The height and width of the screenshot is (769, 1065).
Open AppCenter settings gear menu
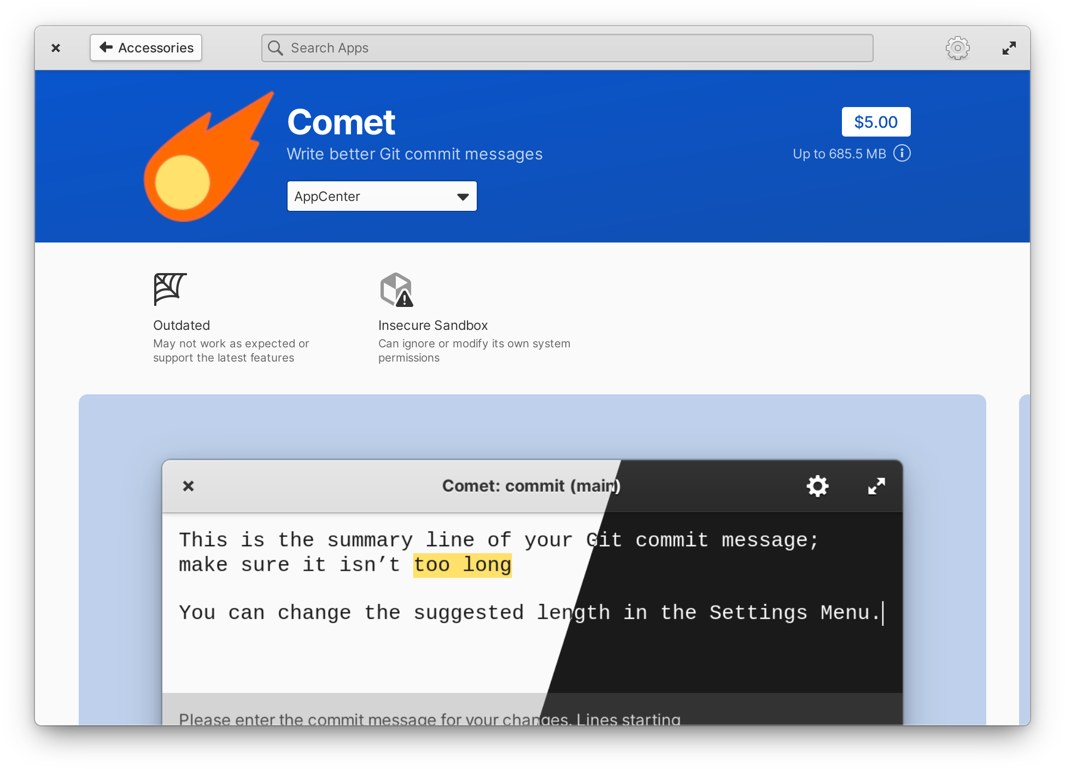[957, 48]
